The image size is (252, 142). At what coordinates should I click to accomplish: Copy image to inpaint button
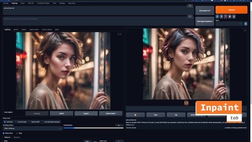click(x=86, y=114)
